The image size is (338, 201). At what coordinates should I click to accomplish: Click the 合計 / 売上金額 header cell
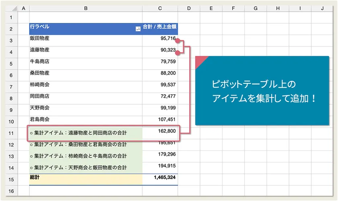(160, 27)
